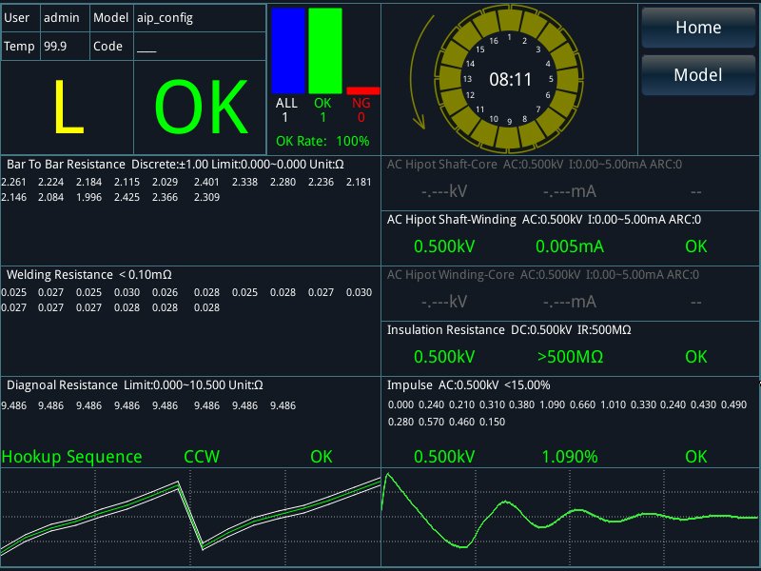Click the aip_config model name field
This screenshot has width=761, height=571.
[x=200, y=18]
